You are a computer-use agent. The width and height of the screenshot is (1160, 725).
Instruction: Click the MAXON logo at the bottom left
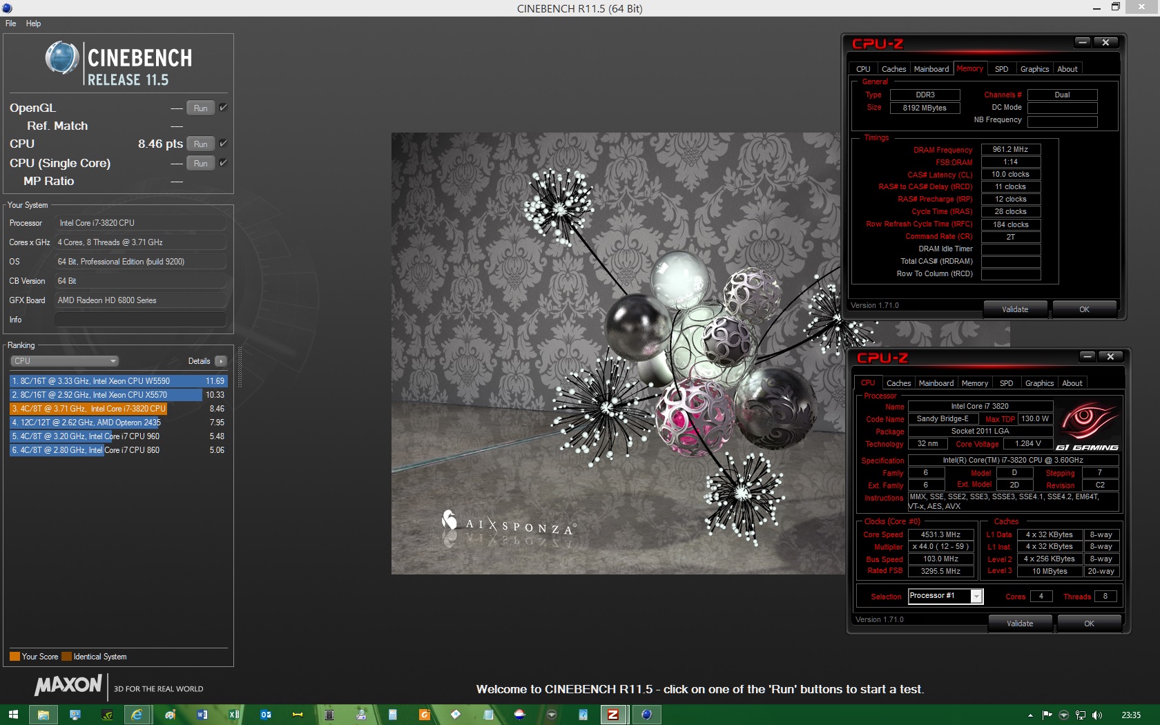click(x=68, y=685)
